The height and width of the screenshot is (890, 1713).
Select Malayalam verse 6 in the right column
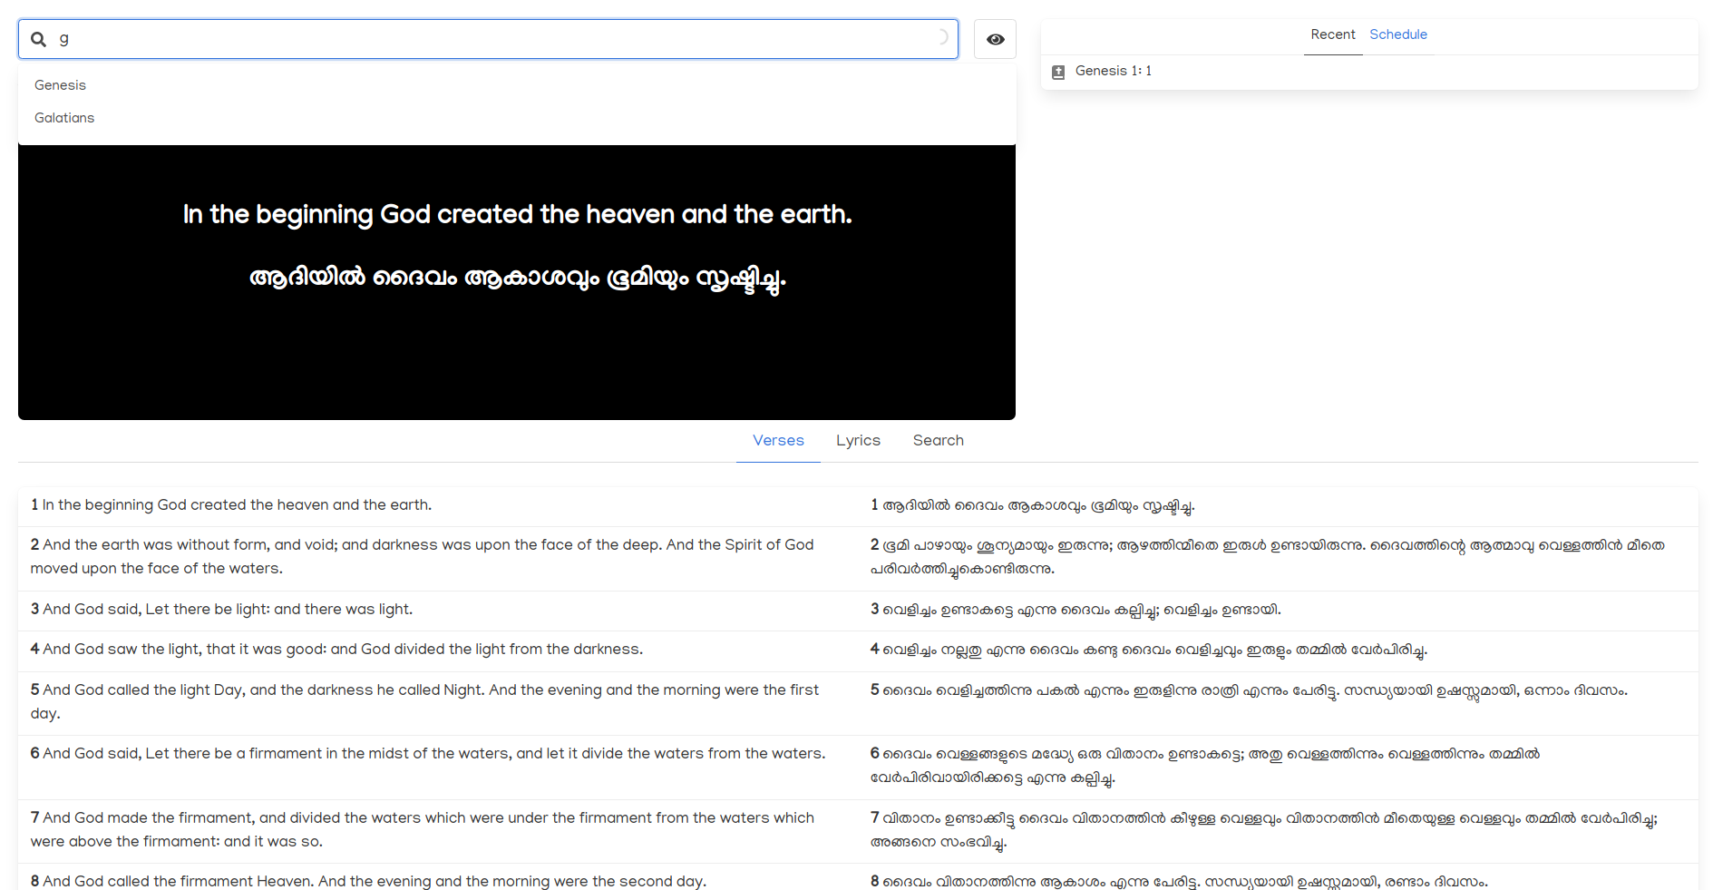(1278, 767)
